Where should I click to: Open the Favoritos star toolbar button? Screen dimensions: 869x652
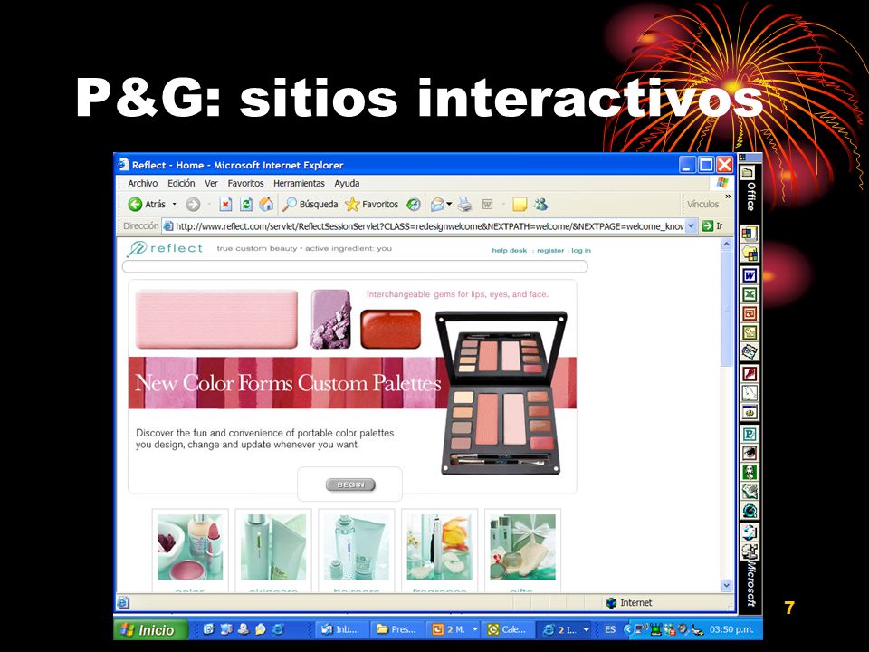(x=371, y=205)
